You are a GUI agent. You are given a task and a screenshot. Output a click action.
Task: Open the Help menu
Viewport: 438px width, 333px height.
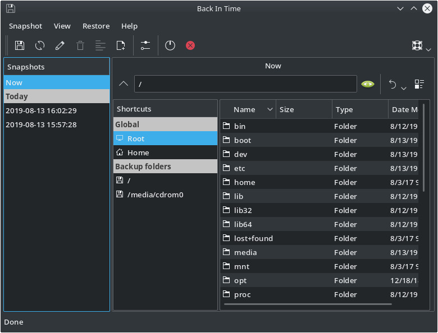coord(129,26)
